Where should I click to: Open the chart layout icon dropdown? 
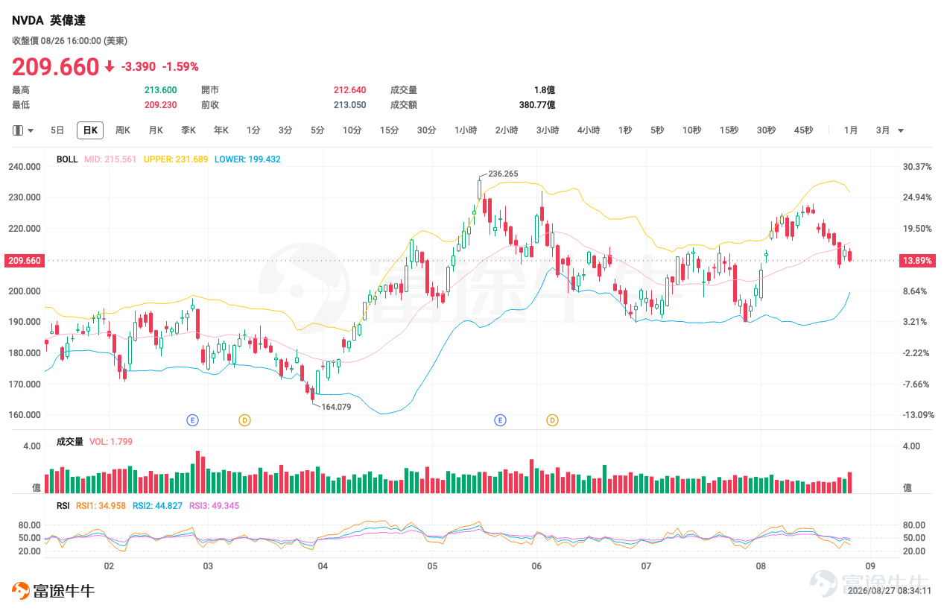[x=23, y=130]
